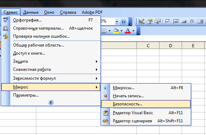This screenshot has width=206, height=135.
Task: Select column C header
Action: pyautogui.click(x=148, y=45)
